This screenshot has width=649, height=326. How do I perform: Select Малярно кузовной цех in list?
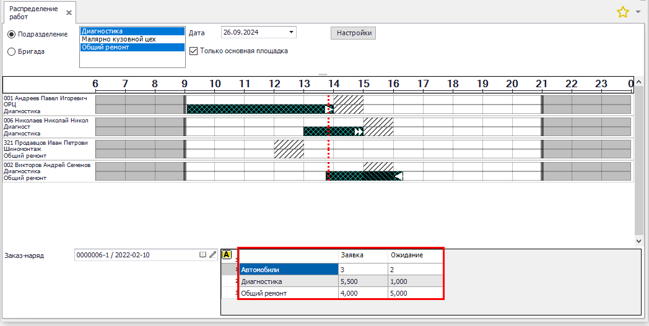(x=118, y=39)
